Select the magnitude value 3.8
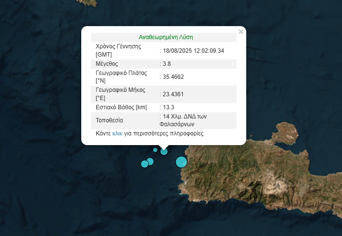The height and width of the screenshot is (236, 342). tap(167, 64)
